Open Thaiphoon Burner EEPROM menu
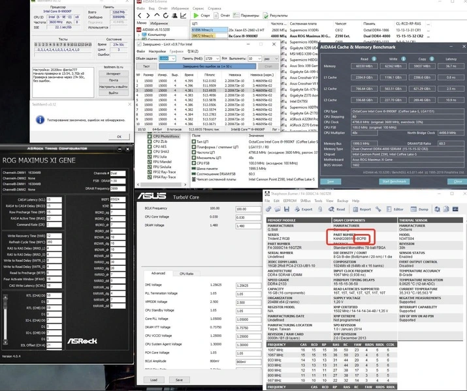 [x=290, y=201]
